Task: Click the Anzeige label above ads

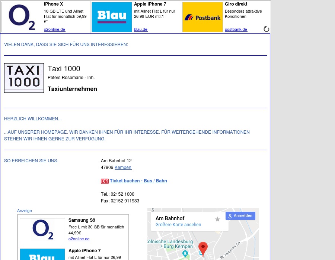Action: coord(25,211)
